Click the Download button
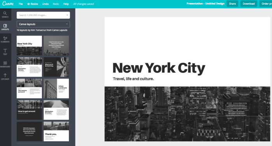Screen dimensions: 272x146 coord(249,3)
